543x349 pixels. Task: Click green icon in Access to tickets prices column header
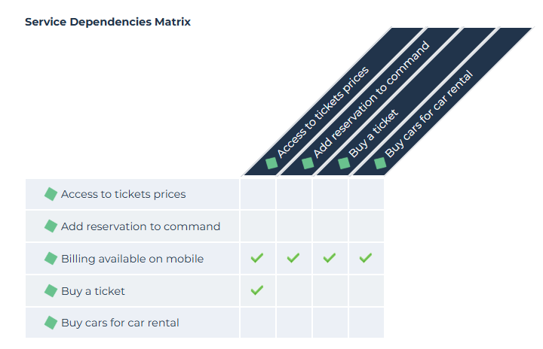271,163
